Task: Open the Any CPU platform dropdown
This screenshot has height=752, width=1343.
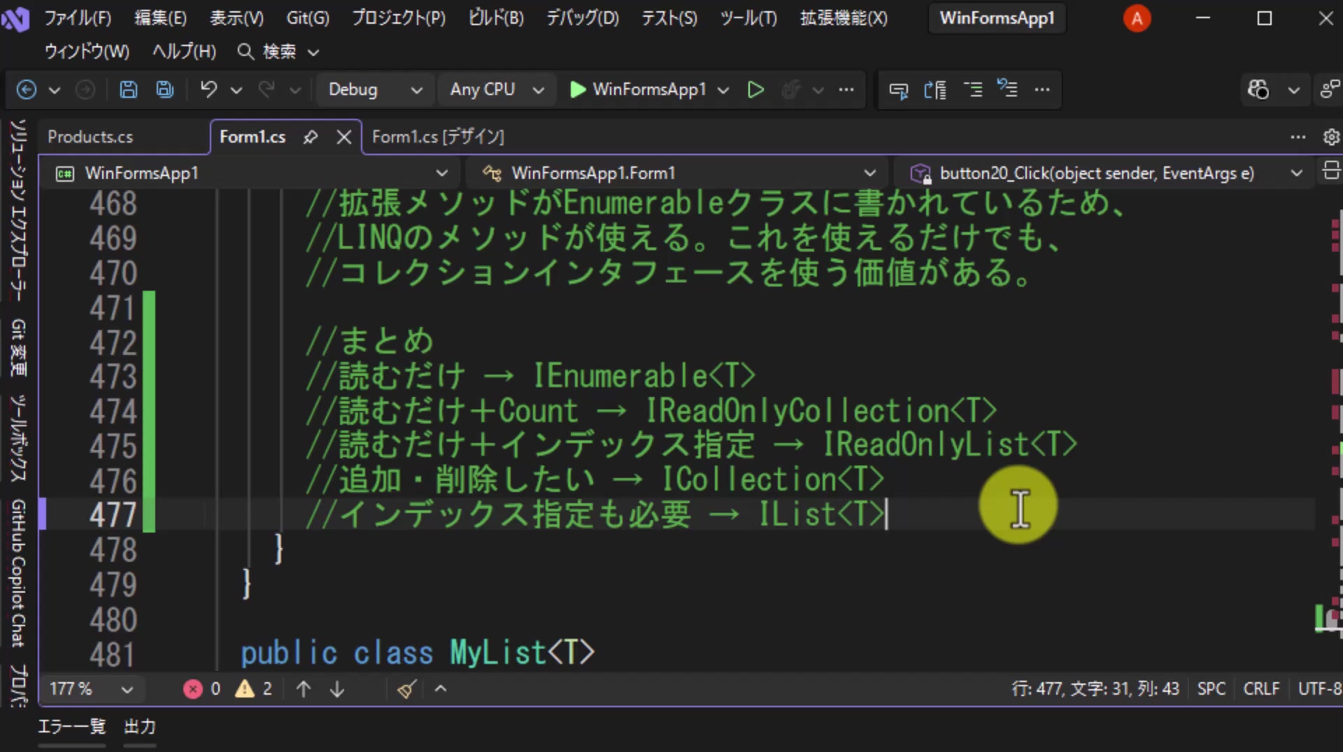Action: point(497,89)
